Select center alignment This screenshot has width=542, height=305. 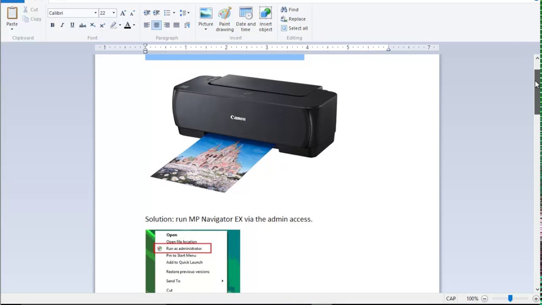157,25
